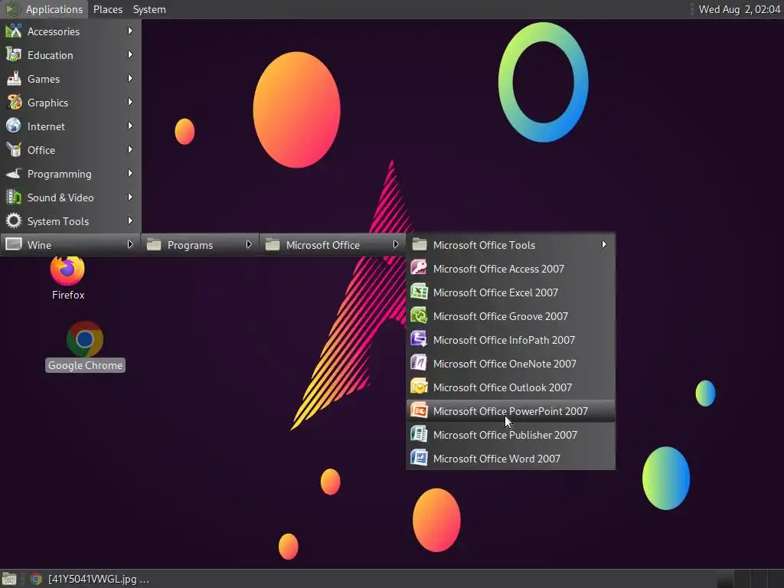
Task: Expand the Games submenu arrow
Action: point(130,79)
